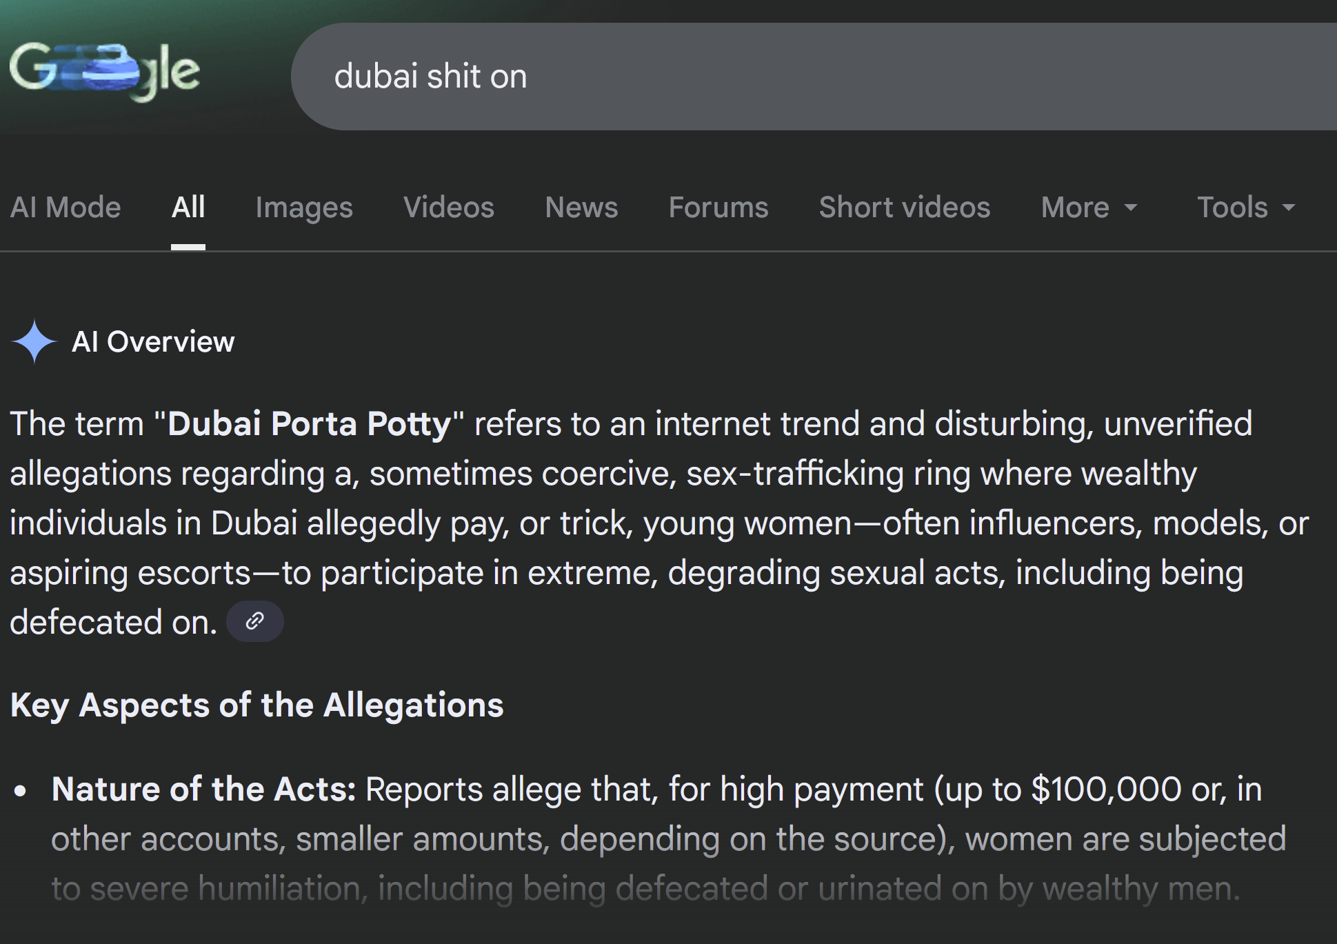Click the AI Overview summary paragraph

click(621, 523)
